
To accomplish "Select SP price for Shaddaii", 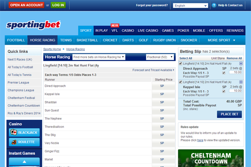I will point(162,102).
